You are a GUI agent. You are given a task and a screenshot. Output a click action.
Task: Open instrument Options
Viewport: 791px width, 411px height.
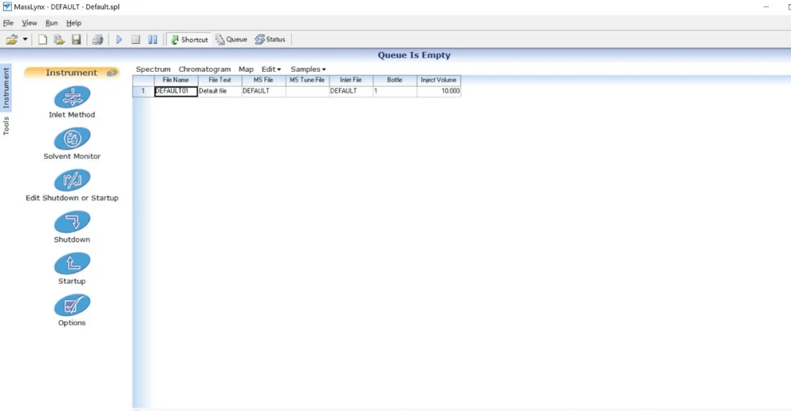pos(72,305)
